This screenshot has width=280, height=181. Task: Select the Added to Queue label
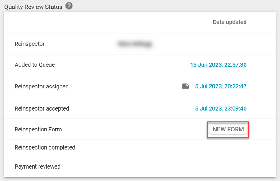tap(35, 65)
